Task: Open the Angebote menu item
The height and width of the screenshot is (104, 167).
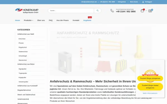Action: click(x=87, y=20)
